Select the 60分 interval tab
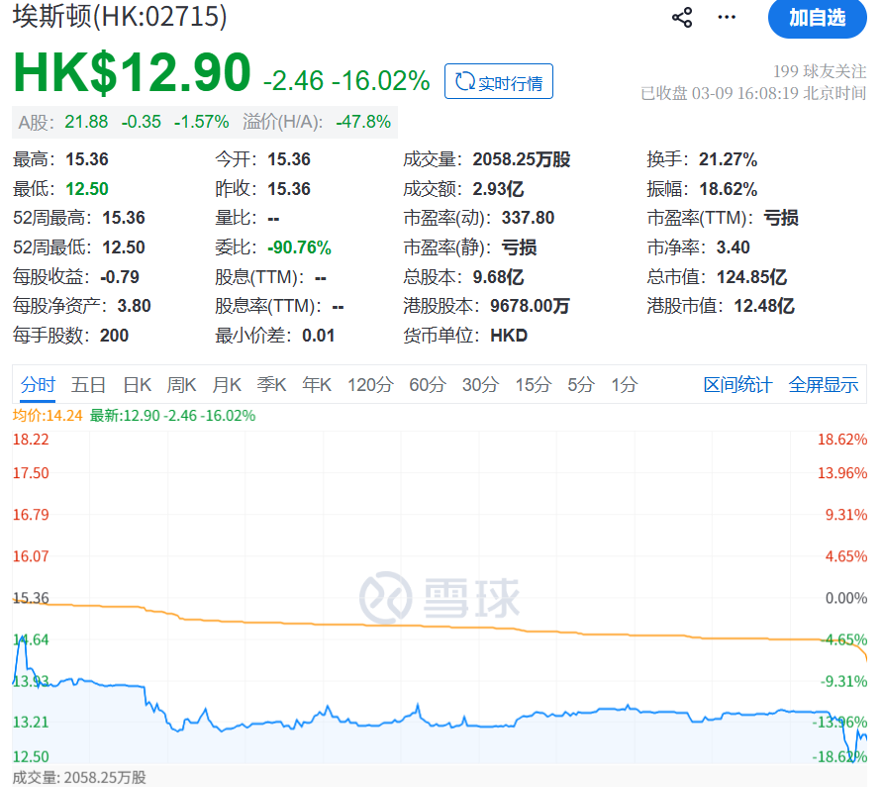The image size is (882, 787). click(428, 385)
